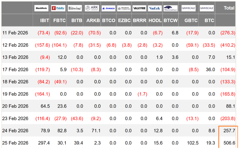Click the Total column header

[229, 8]
